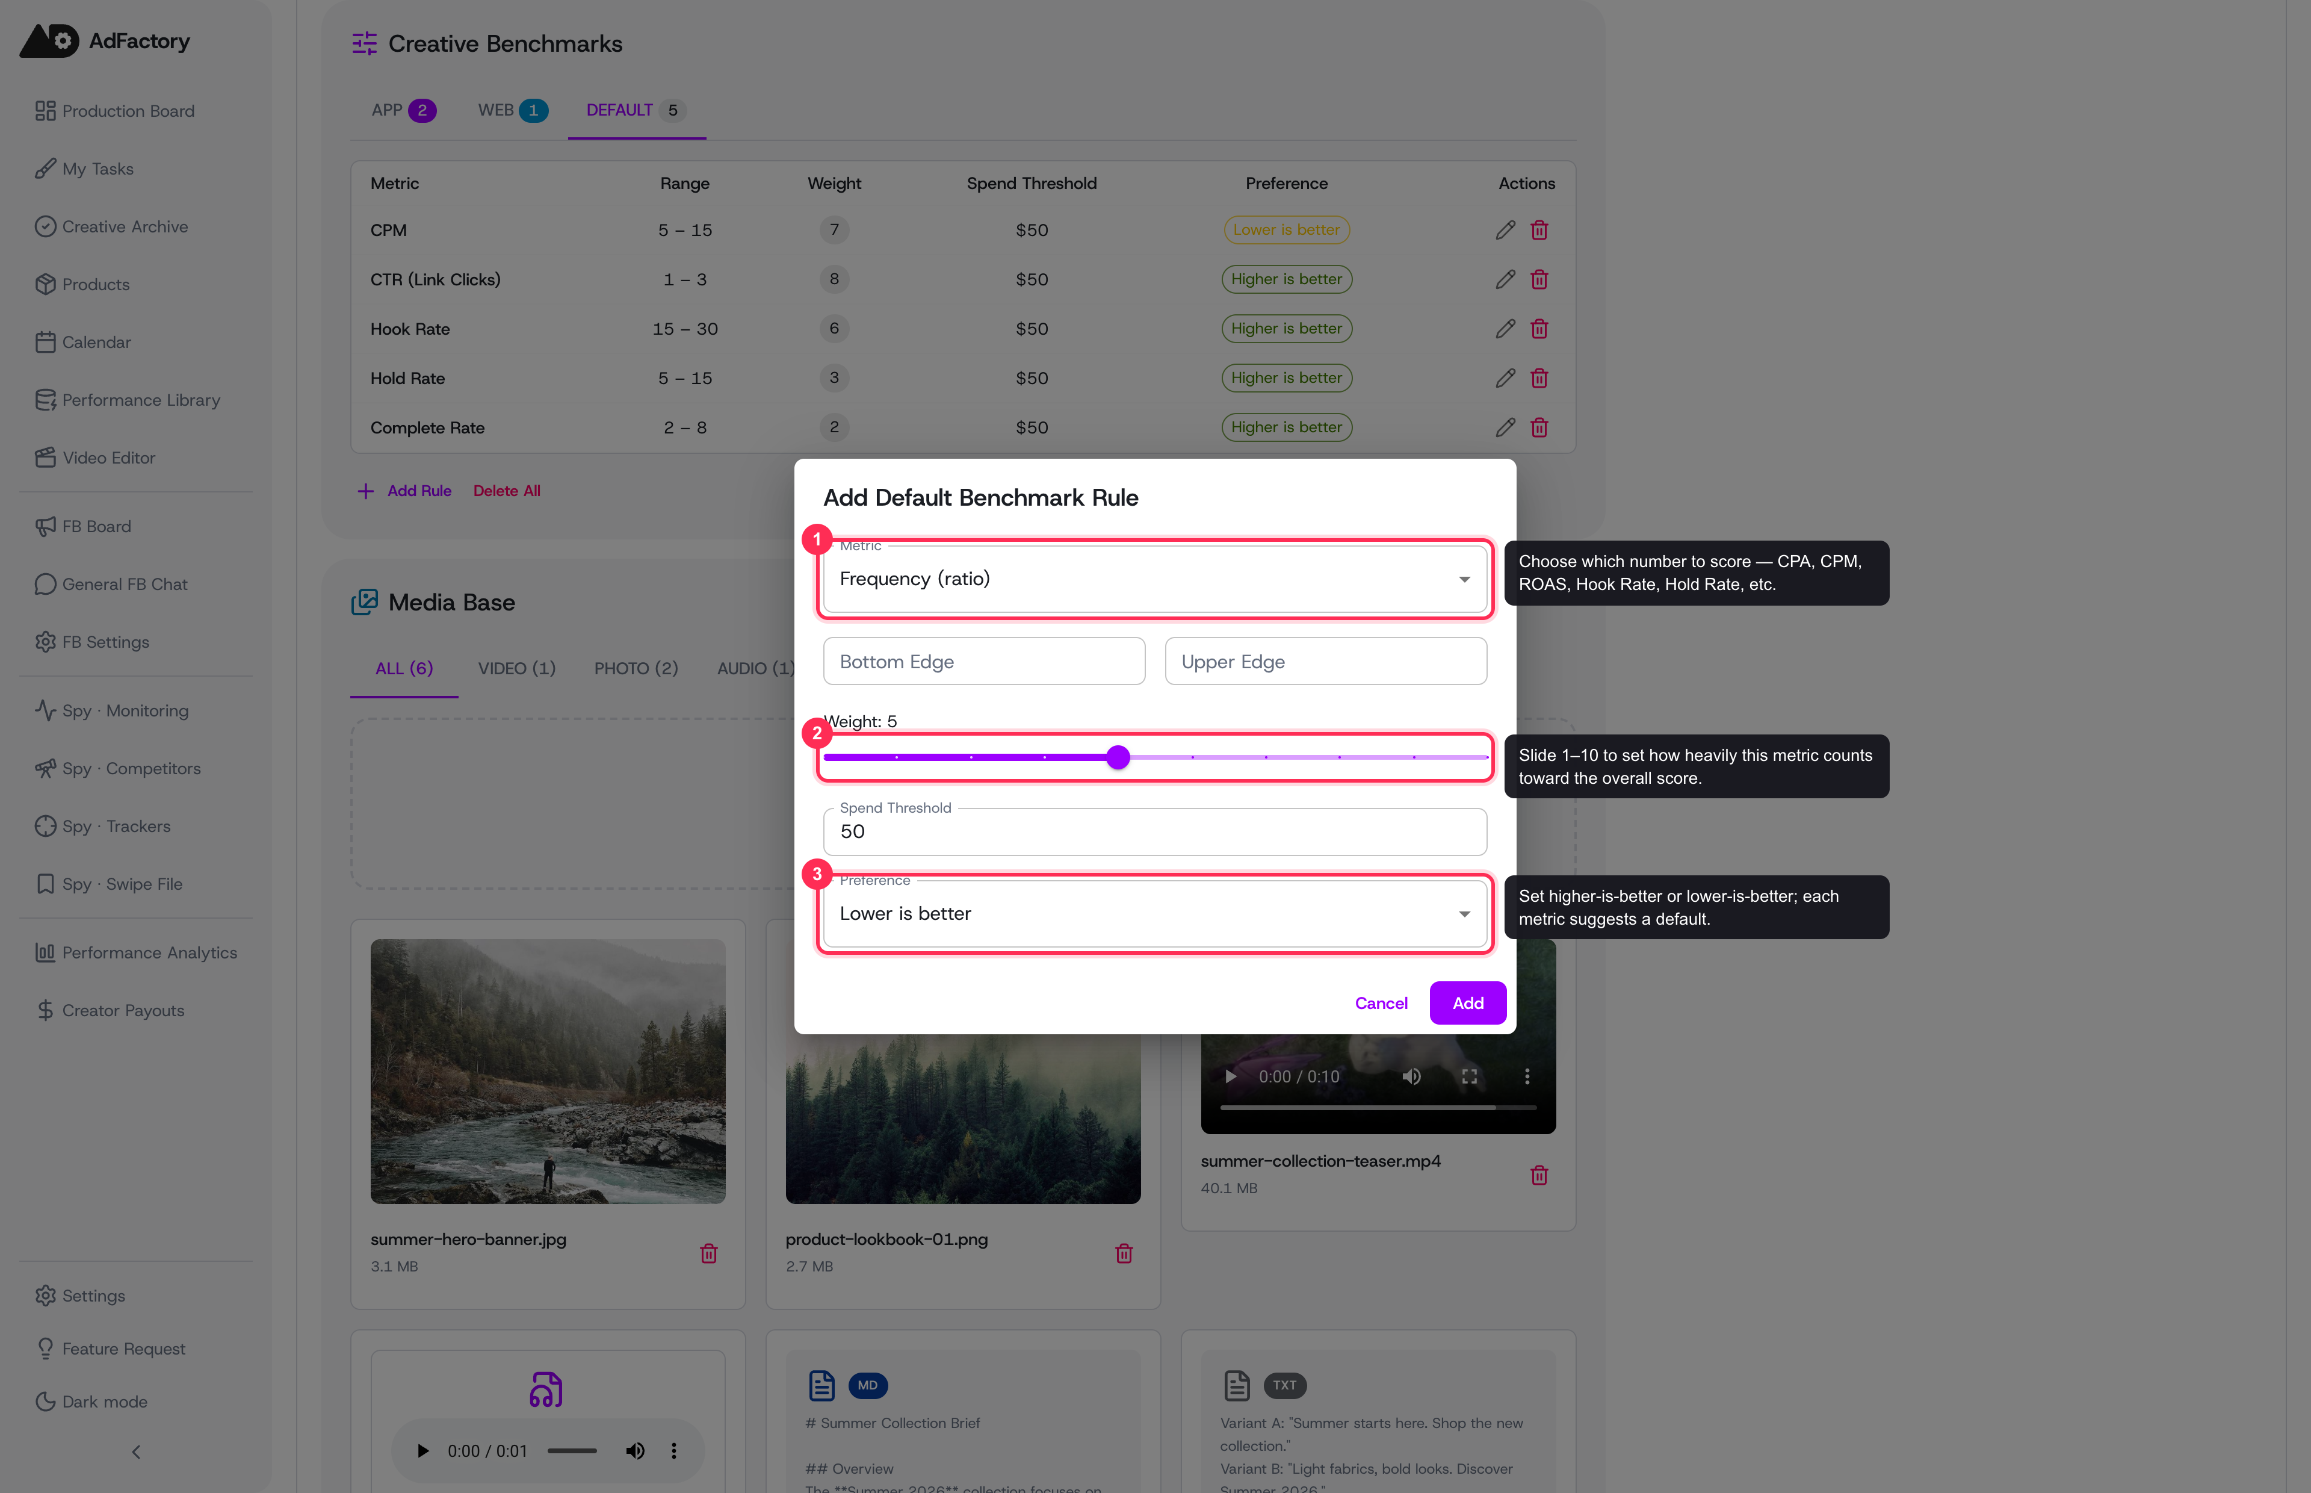Click the Weight slider handle
The width and height of the screenshot is (2311, 1493).
coord(1117,757)
